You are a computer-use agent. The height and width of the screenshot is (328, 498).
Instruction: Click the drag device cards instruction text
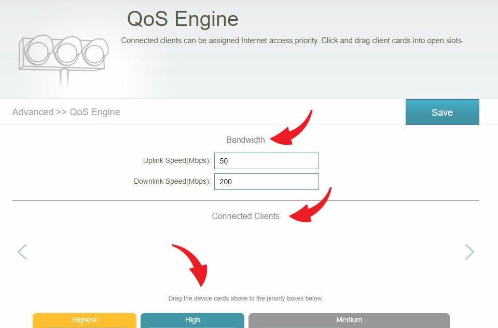pyautogui.click(x=245, y=298)
